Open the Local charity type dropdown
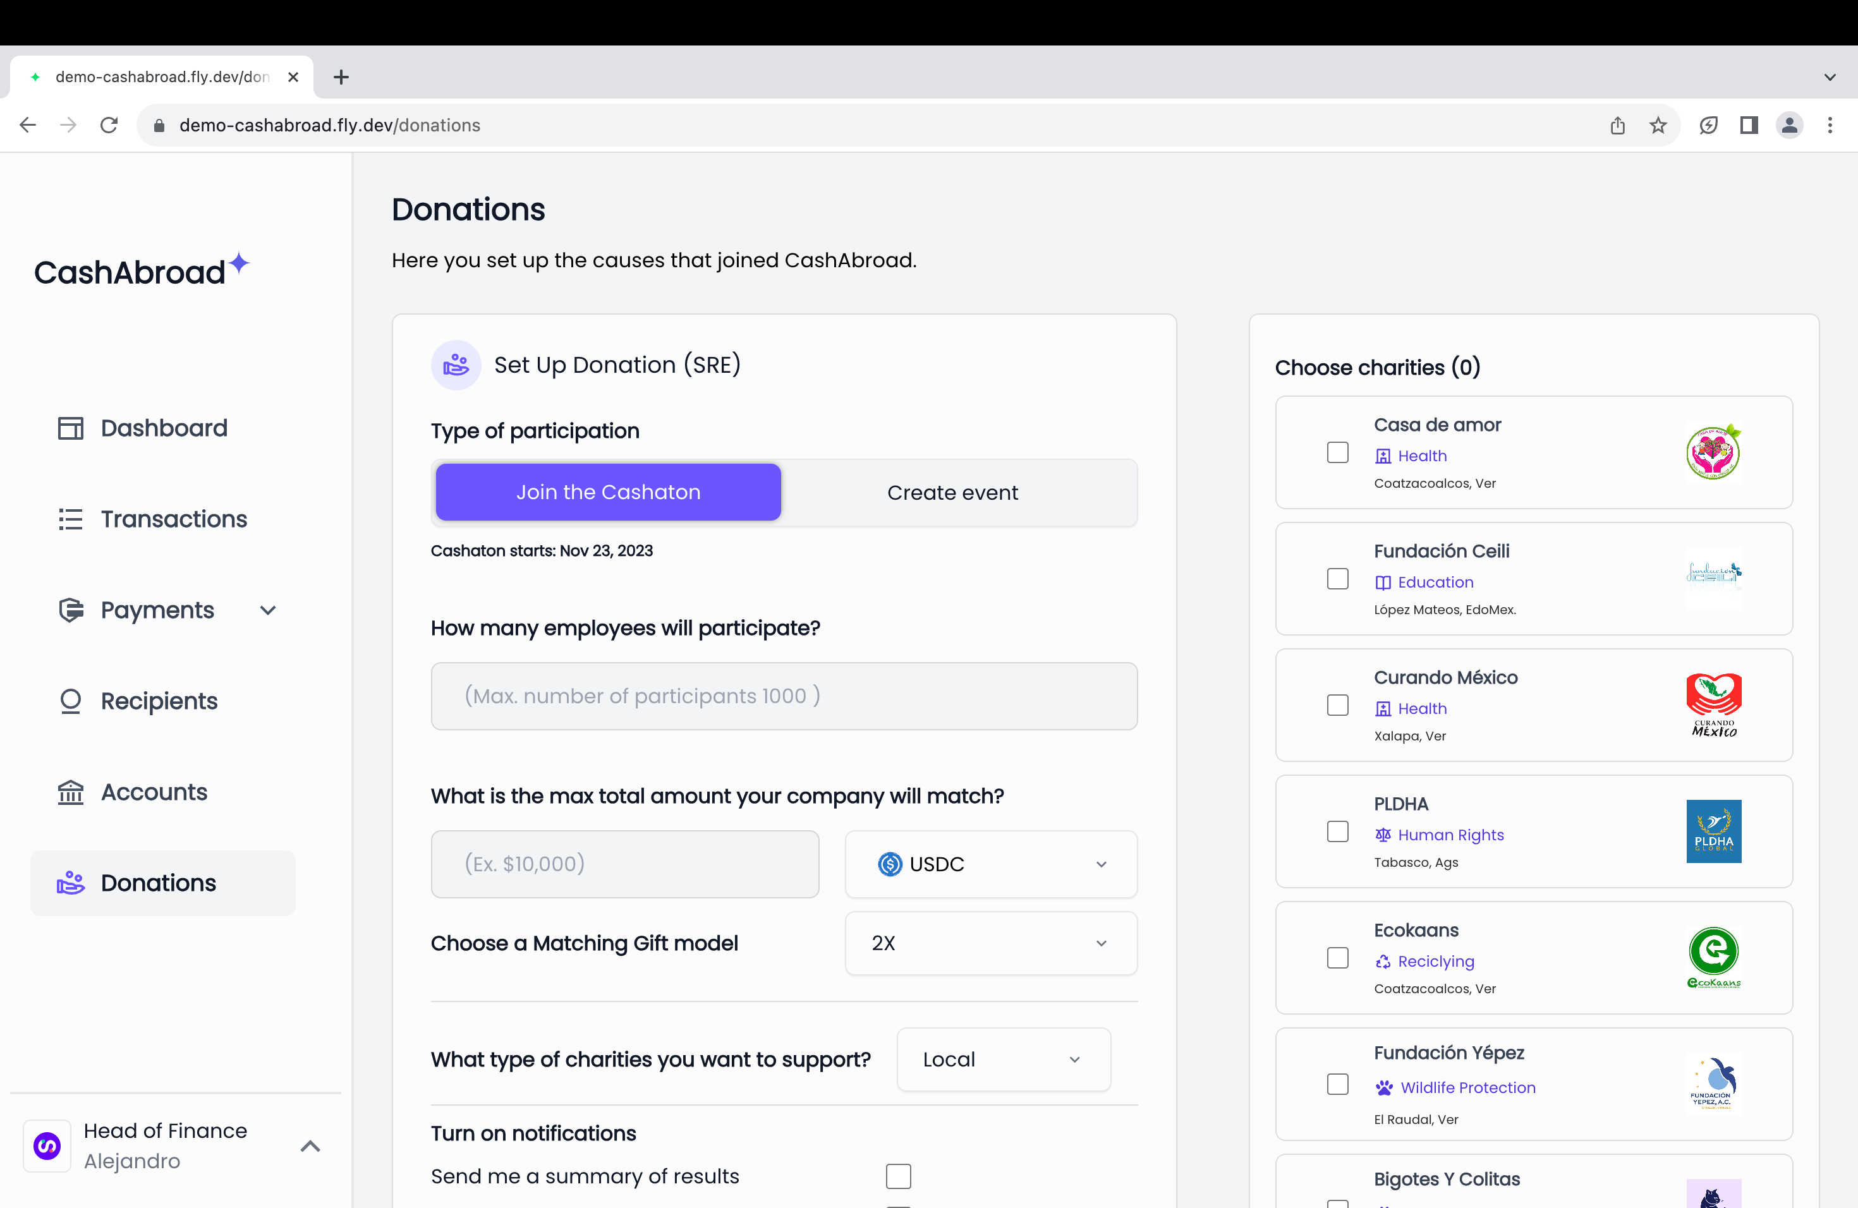 click(1002, 1059)
